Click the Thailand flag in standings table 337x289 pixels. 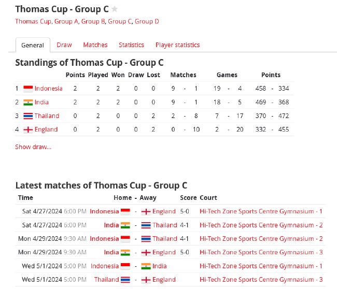(x=28, y=116)
